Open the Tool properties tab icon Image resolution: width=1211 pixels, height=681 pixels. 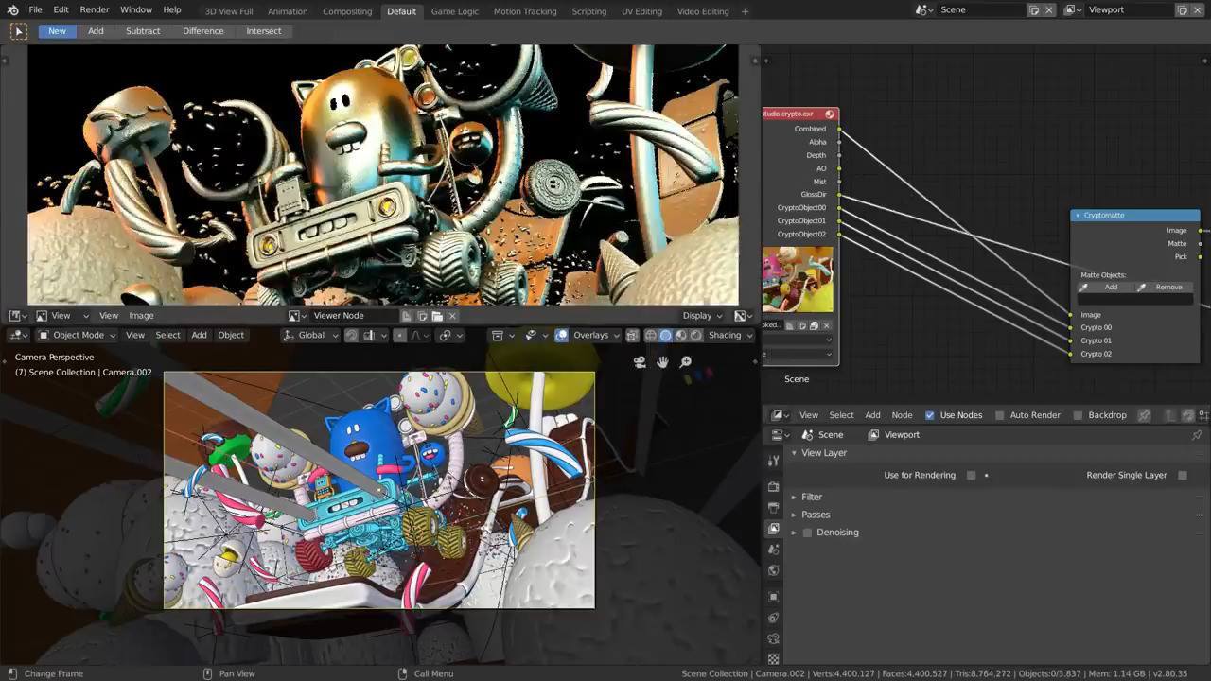[773, 461]
